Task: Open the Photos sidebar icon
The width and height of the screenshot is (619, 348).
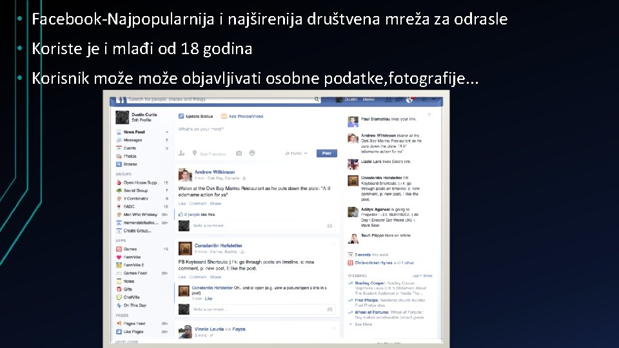Action: click(119, 156)
